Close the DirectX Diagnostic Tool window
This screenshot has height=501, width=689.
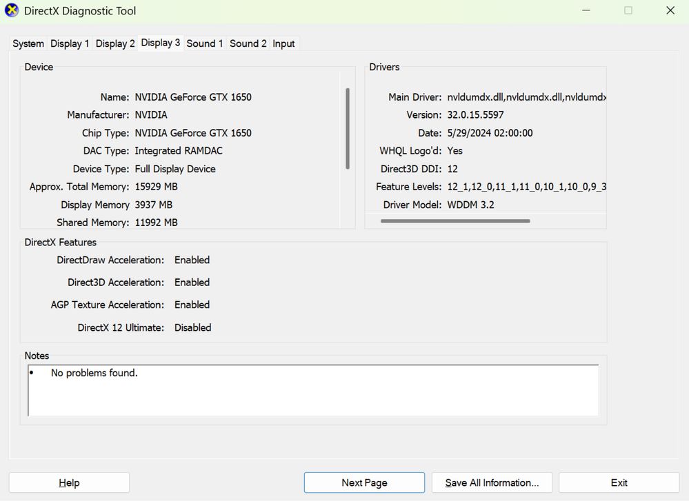click(x=670, y=10)
